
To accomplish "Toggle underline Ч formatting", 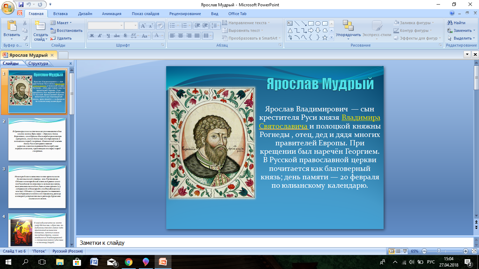I will 108,36.
